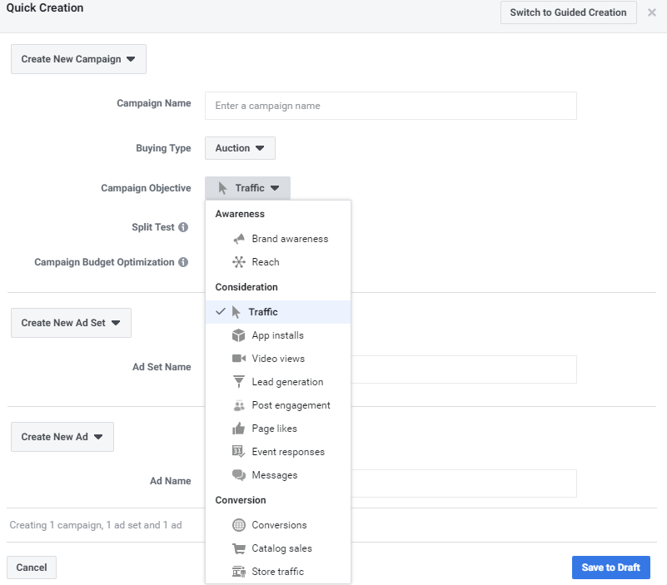Select Store traffic objective
The height and width of the screenshot is (585, 667).
pos(278,572)
